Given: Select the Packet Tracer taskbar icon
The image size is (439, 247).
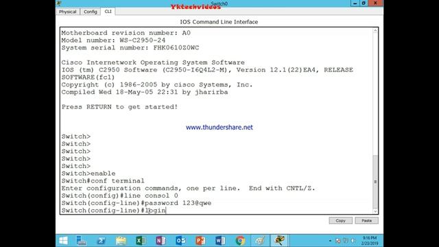Looking at the screenshot, I should [x=279, y=241].
